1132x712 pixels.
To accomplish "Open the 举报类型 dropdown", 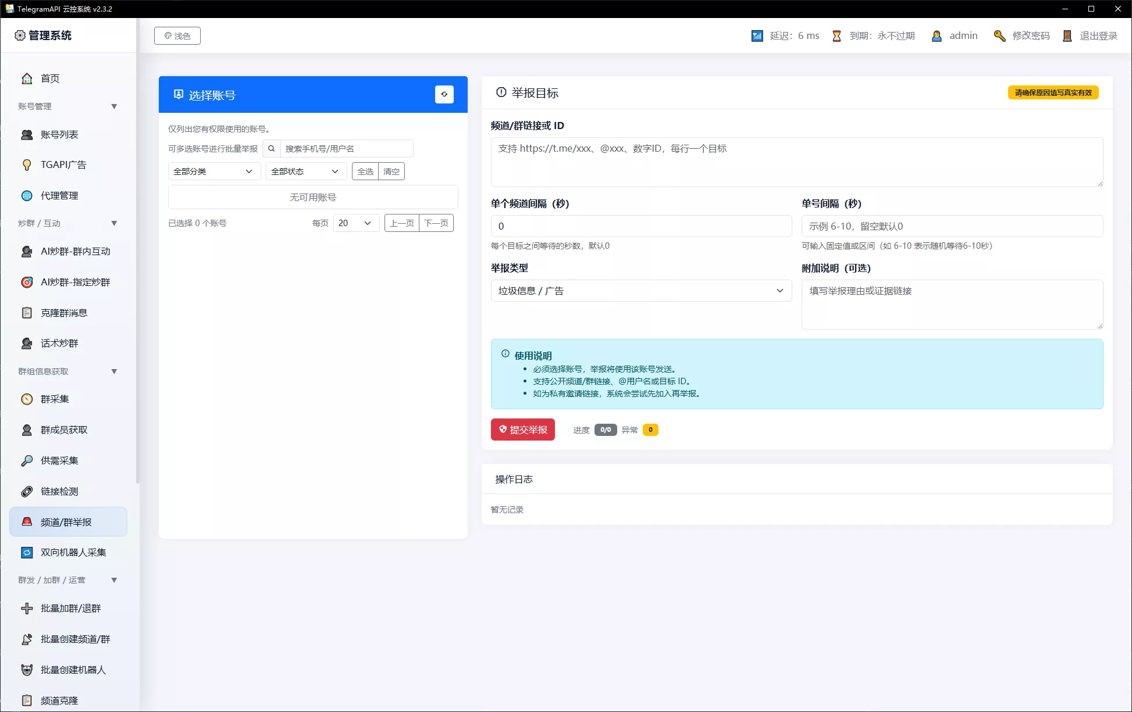I will (641, 291).
